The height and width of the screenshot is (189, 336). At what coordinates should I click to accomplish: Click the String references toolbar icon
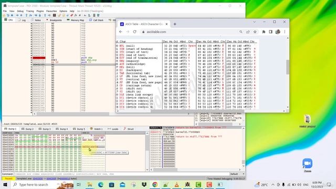pyautogui.click(x=85, y=15)
